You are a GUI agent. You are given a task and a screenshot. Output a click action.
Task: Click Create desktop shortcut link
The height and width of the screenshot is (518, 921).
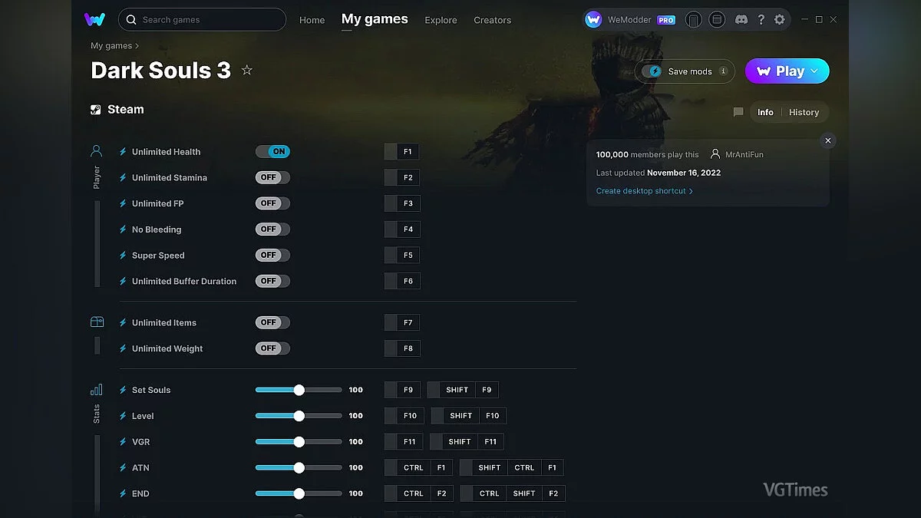(644, 191)
